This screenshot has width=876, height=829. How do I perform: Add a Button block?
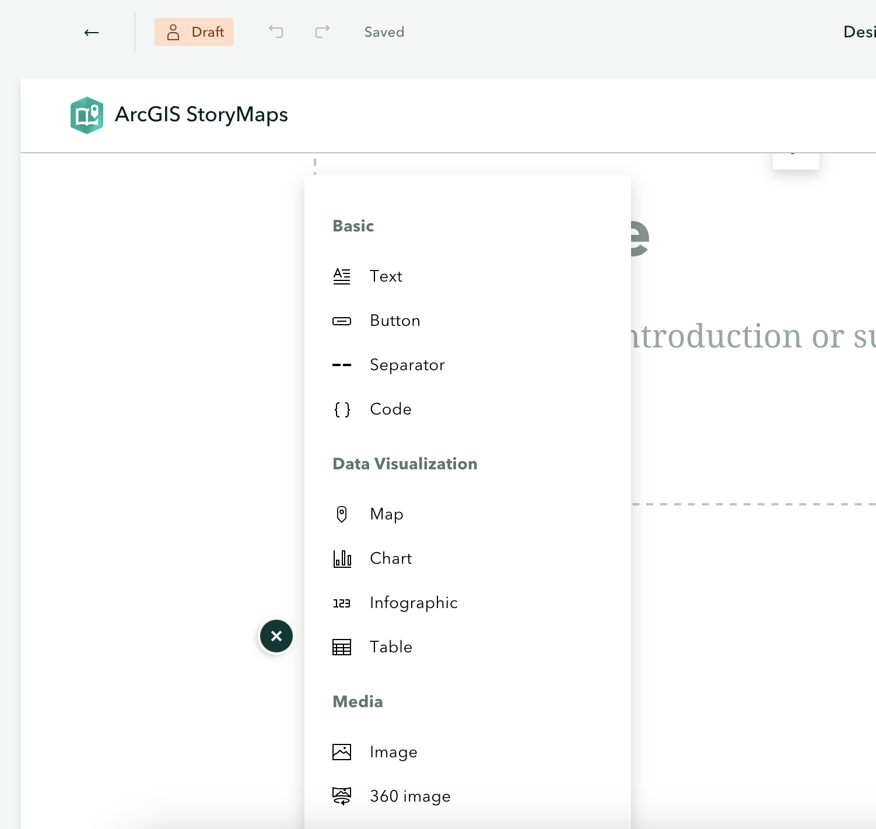[x=395, y=321]
